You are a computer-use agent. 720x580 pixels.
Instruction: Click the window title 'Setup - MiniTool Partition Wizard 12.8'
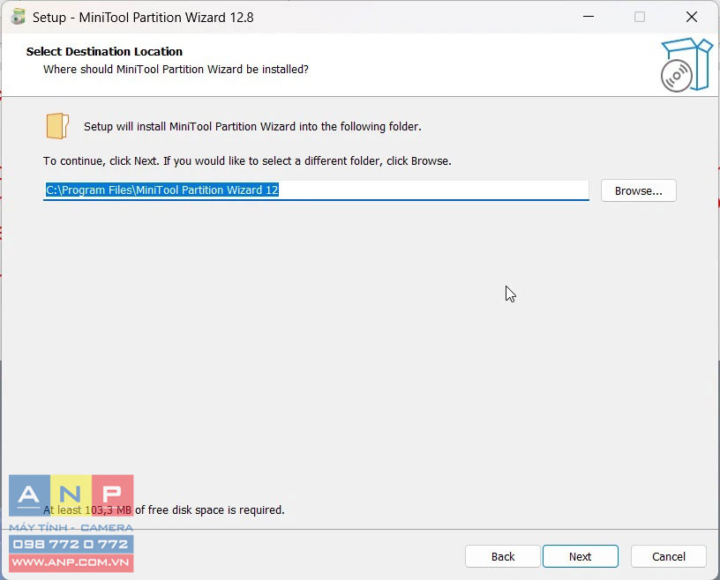[143, 18]
